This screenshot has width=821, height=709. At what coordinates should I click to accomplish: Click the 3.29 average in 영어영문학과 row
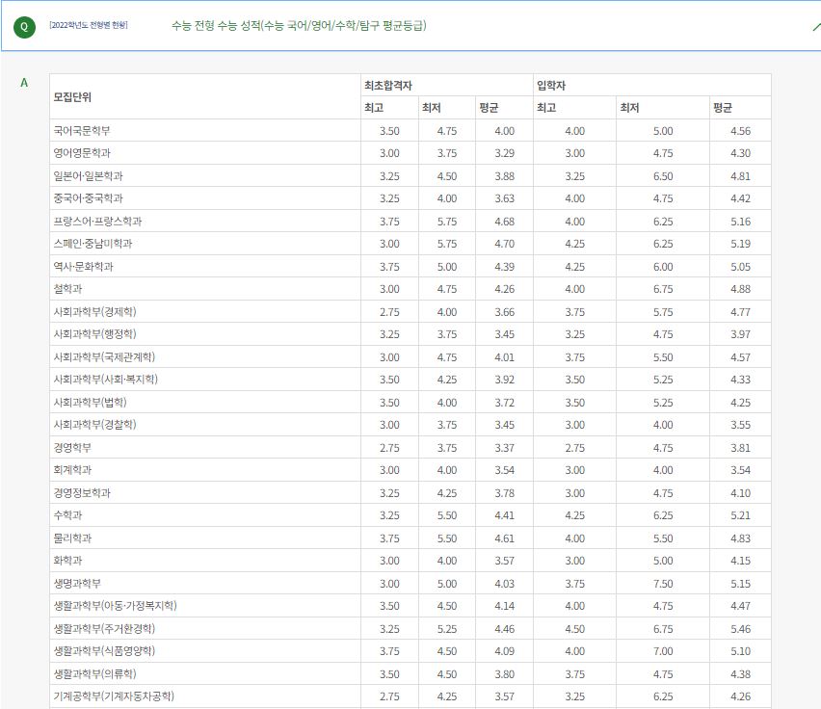point(504,153)
